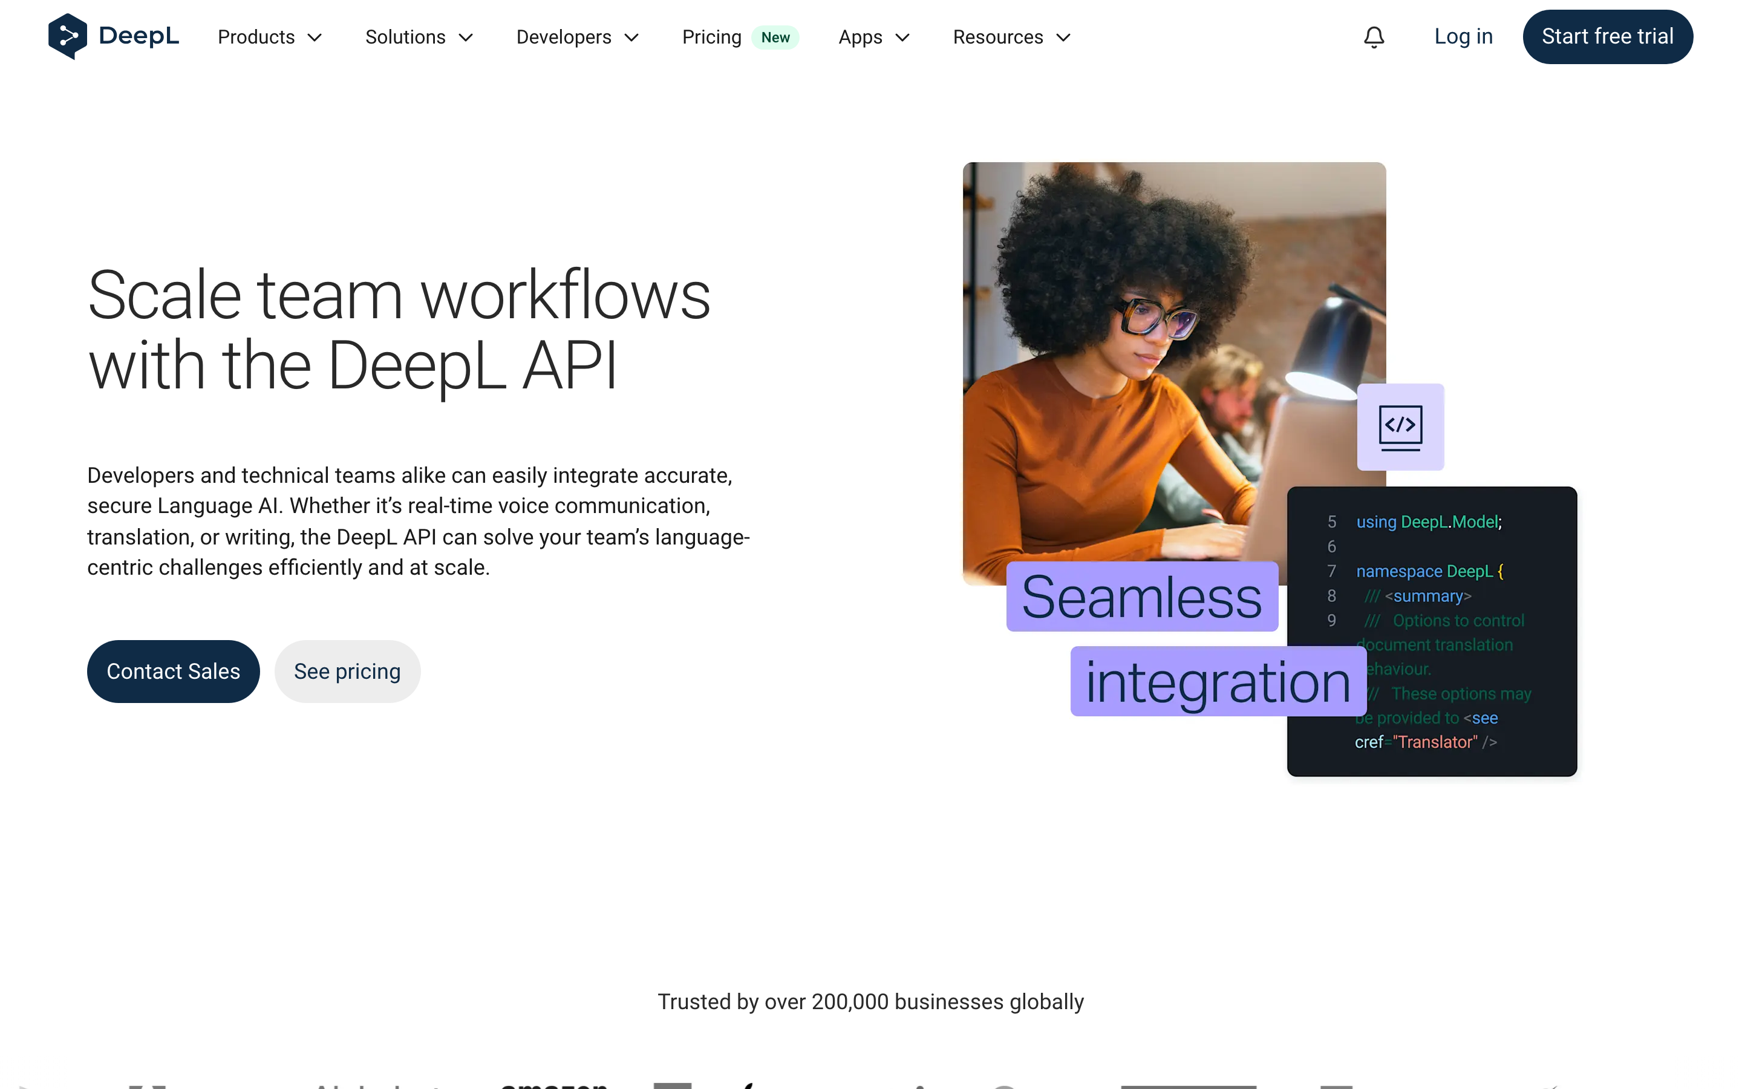The width and height of the screenshot is (1742, 1089).
Task: Open the Solutions menu
Action: [420, 37]
